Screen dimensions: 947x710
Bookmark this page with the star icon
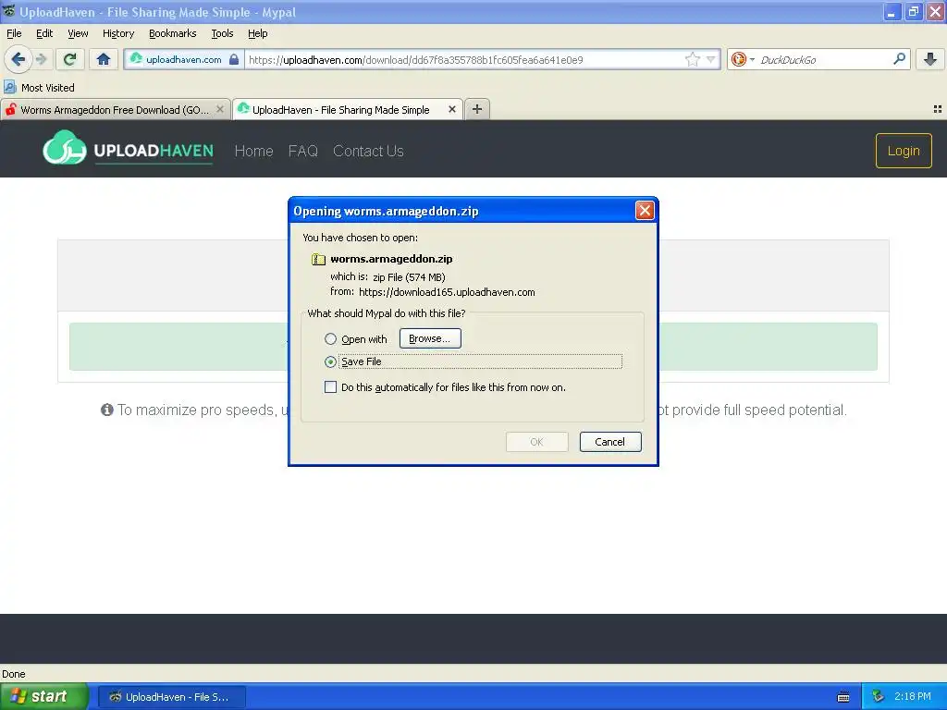692,59
